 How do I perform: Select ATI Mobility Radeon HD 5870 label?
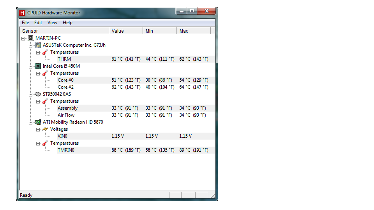click(x=73, y=122)
